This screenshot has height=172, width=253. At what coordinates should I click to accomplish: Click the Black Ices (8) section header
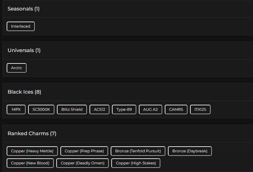(x=24, y=92)
